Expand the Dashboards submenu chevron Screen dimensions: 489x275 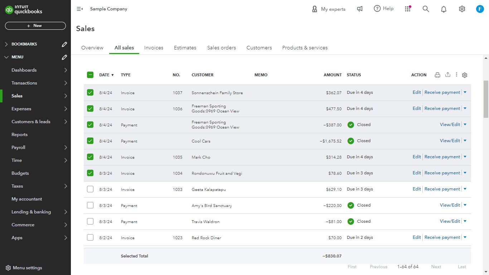pos(66,70)
